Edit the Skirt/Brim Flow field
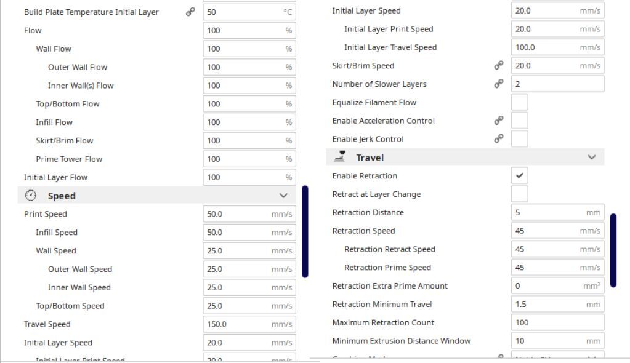The width and height of the screenshot is (630, 363). pyautogui.click(x=249, y=140)
